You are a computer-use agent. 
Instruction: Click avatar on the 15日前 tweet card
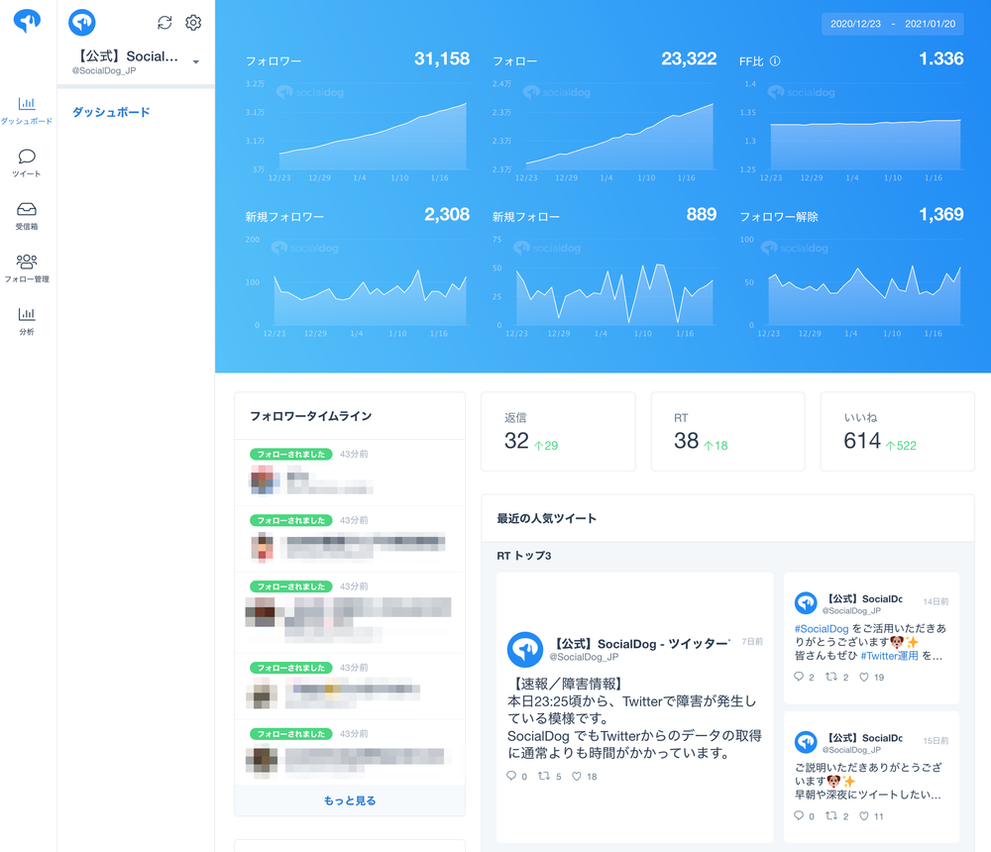[806, 742]
